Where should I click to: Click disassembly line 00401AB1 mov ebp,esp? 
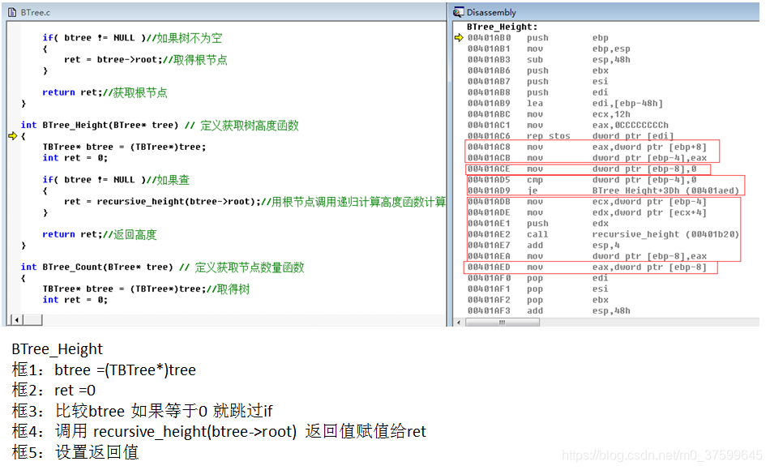pos(549,49)
